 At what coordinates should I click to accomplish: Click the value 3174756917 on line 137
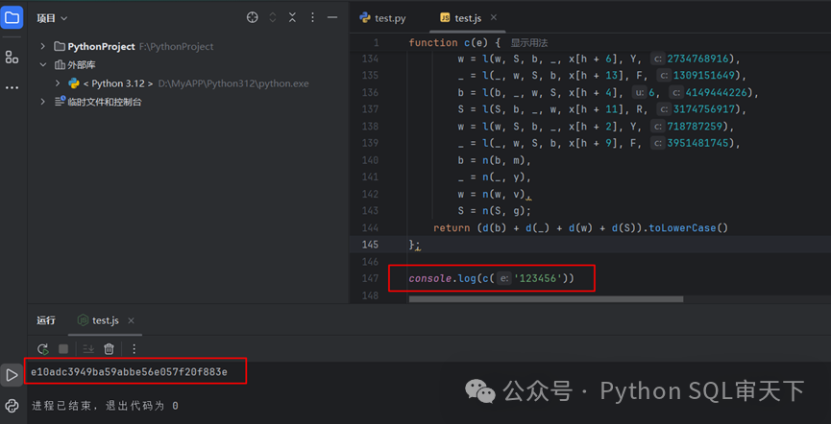704,109
